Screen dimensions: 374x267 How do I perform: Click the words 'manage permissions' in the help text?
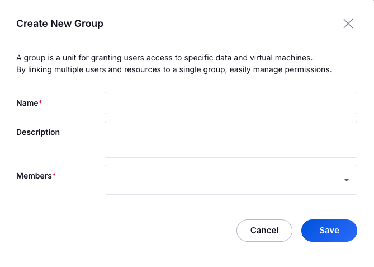(x=296, y=70)
